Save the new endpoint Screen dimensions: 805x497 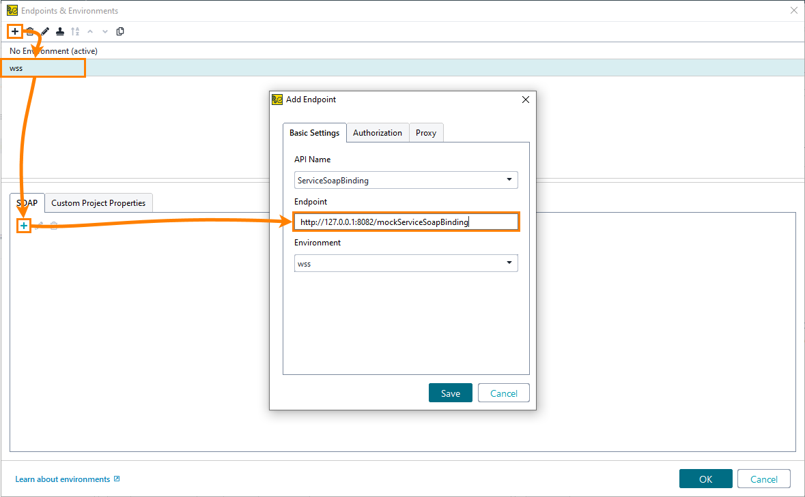450,393
